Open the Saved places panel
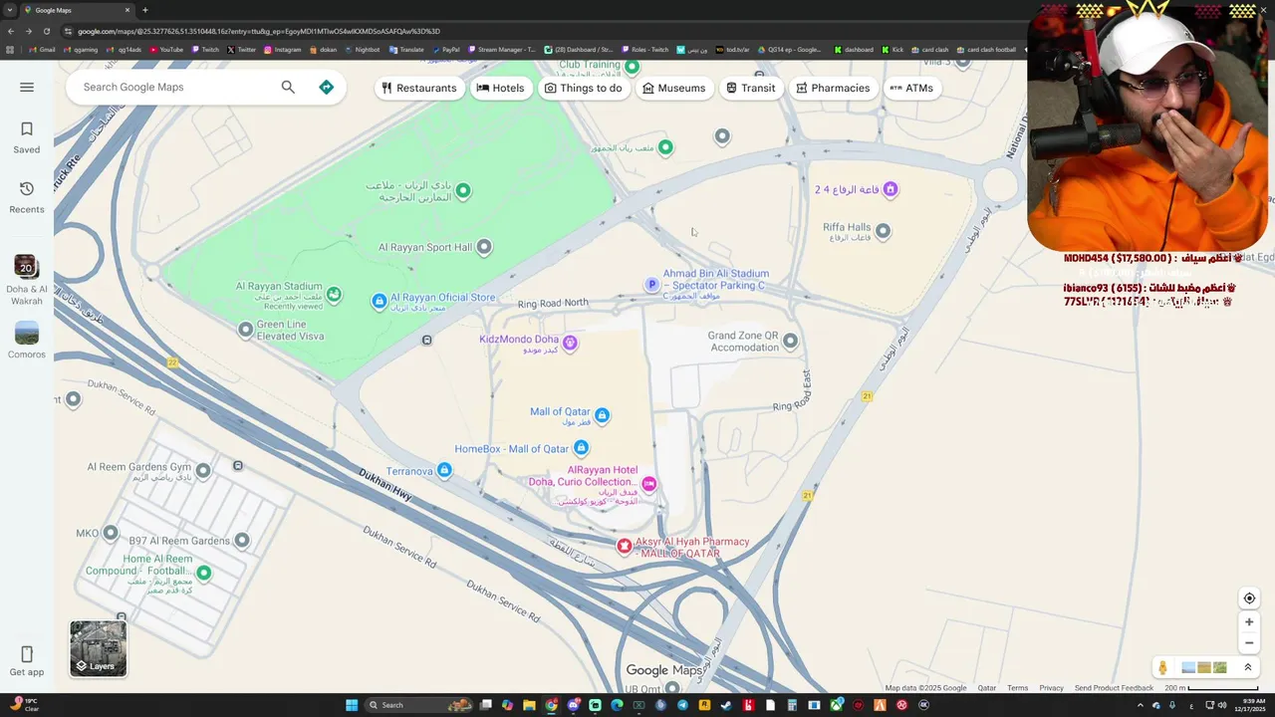 pos(27,137)
